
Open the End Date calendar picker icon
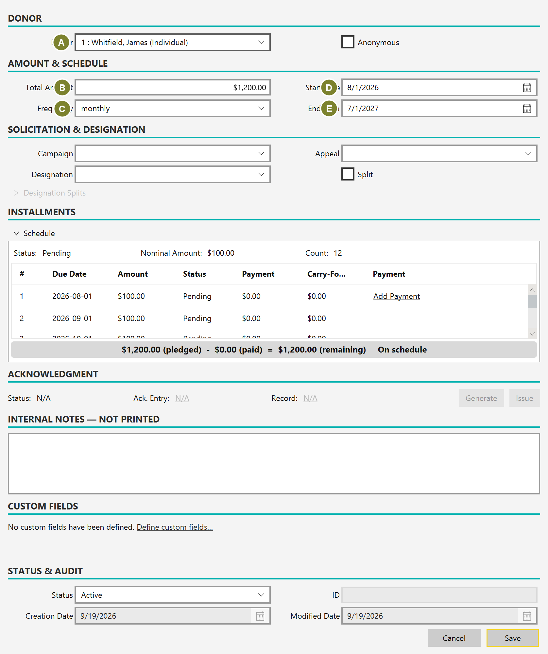(x=527, y=109)
